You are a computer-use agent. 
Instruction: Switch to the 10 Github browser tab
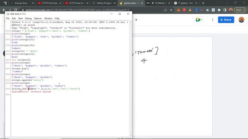(158, 3)
